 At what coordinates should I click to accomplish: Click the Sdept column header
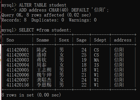tap(100, 40)
